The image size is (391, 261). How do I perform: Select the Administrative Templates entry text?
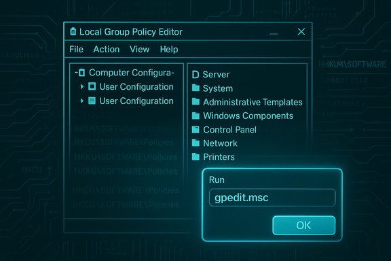coord(253,102)
